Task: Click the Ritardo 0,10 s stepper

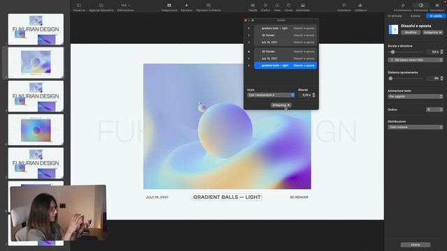Action: 314,95
